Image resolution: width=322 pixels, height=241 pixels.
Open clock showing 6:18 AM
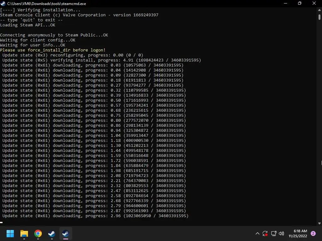[298, 233]
